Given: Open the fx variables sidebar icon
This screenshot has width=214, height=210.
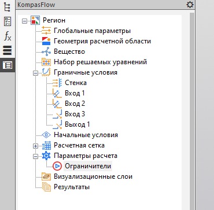Looking at the screenshot, I should (8, 36).
